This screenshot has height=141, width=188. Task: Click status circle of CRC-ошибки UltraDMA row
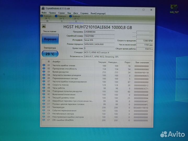[x=44, y=120]
